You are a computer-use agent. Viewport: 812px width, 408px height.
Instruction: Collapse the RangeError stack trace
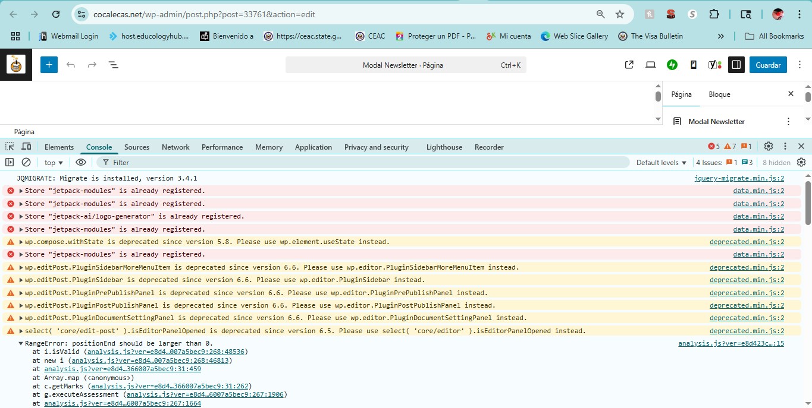click(21, 344)
